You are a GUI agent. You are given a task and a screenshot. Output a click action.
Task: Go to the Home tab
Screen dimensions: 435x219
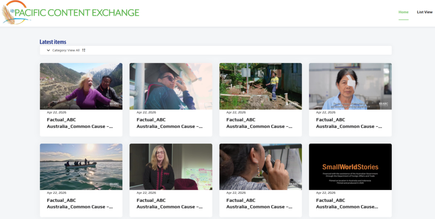tap(404, 12)
